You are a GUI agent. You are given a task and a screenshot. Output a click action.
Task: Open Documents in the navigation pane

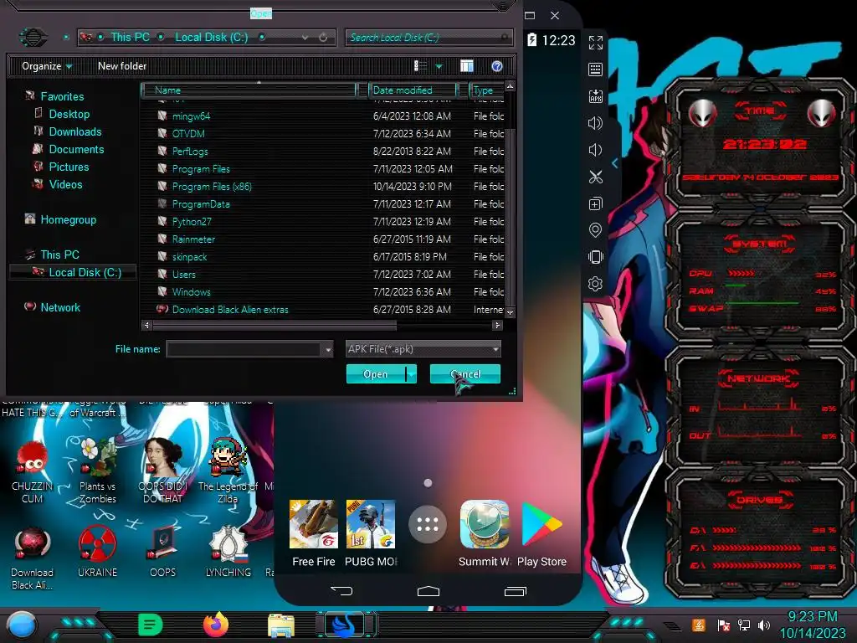tap(76, 149)
